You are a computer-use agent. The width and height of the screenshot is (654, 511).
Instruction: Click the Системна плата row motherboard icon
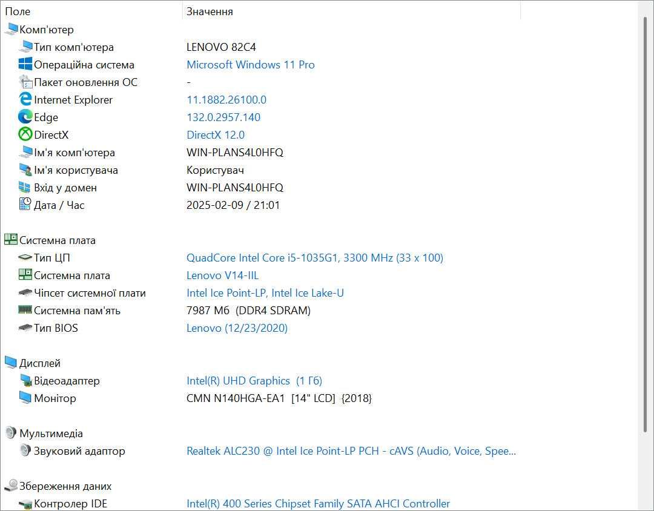25,275
